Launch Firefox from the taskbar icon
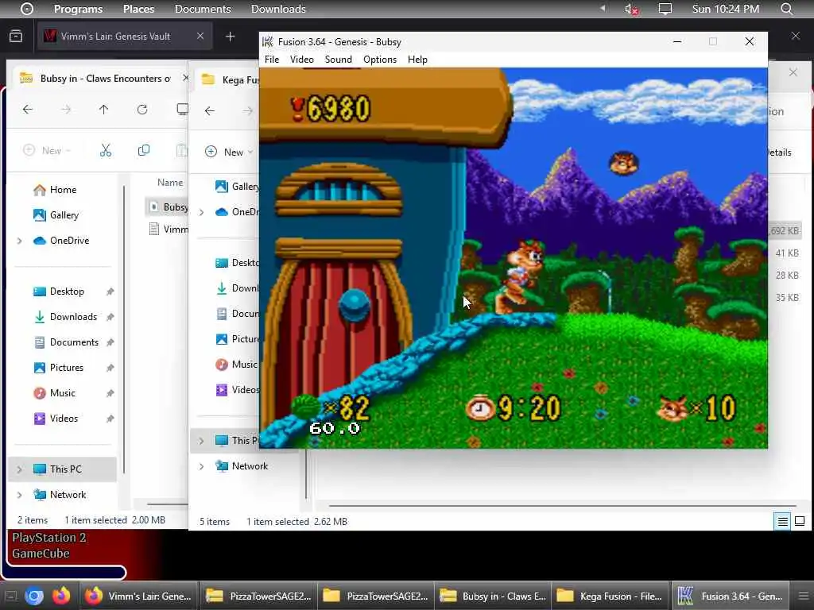Screen dimensions: 814x610 (x=60, y=596)
